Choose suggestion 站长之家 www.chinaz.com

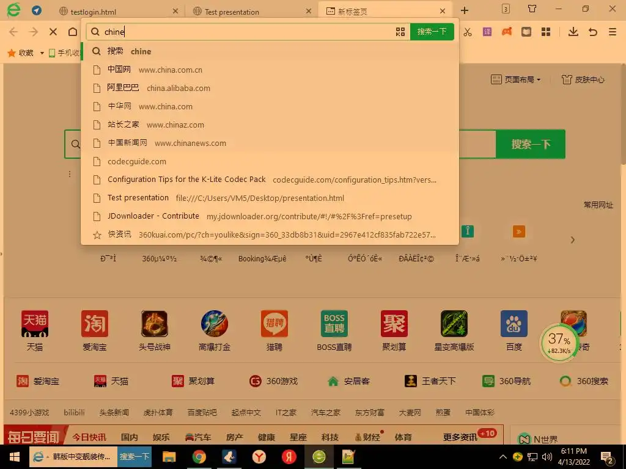(270, 125)
